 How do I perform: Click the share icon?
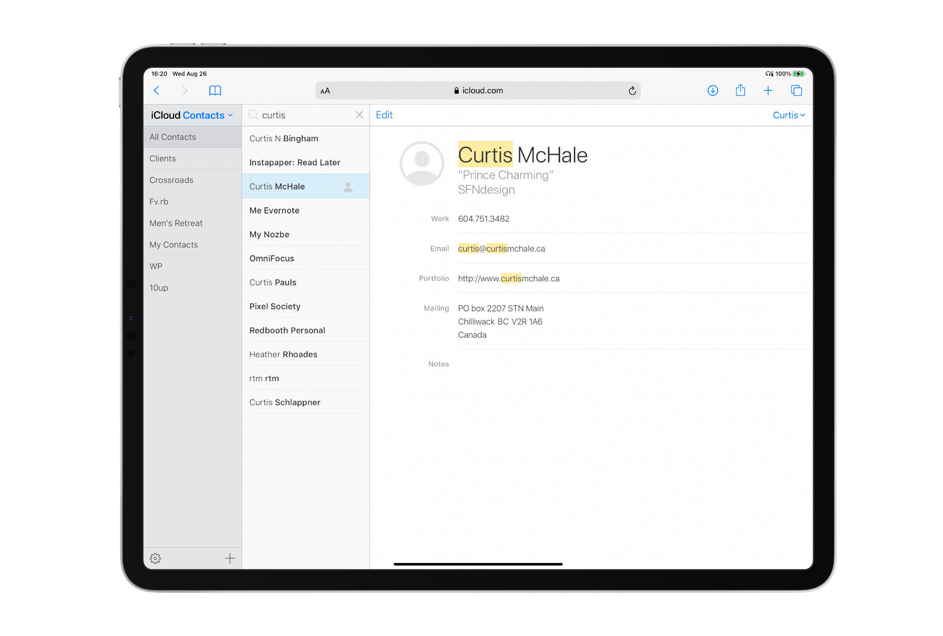pyautogui.click(x=741, y=90)
